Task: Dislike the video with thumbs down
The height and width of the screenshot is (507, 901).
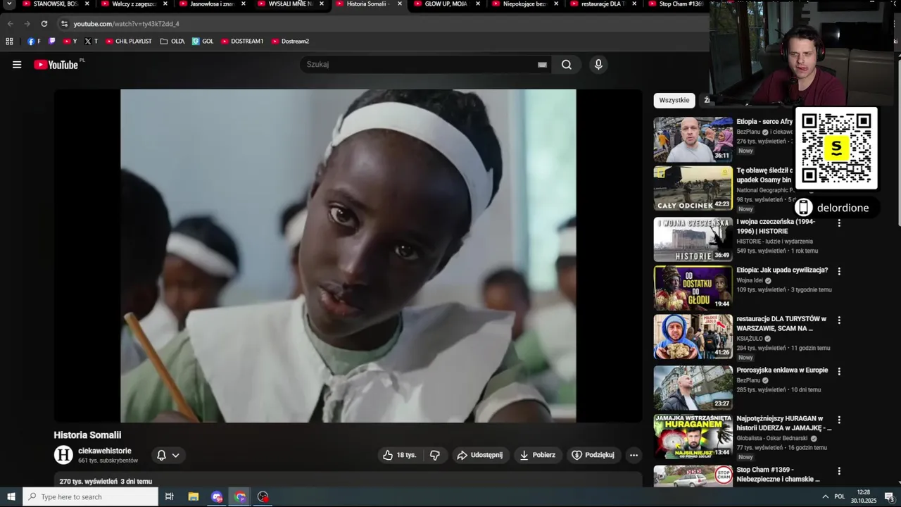Action: pyautogui.click(x=435, y=455)
